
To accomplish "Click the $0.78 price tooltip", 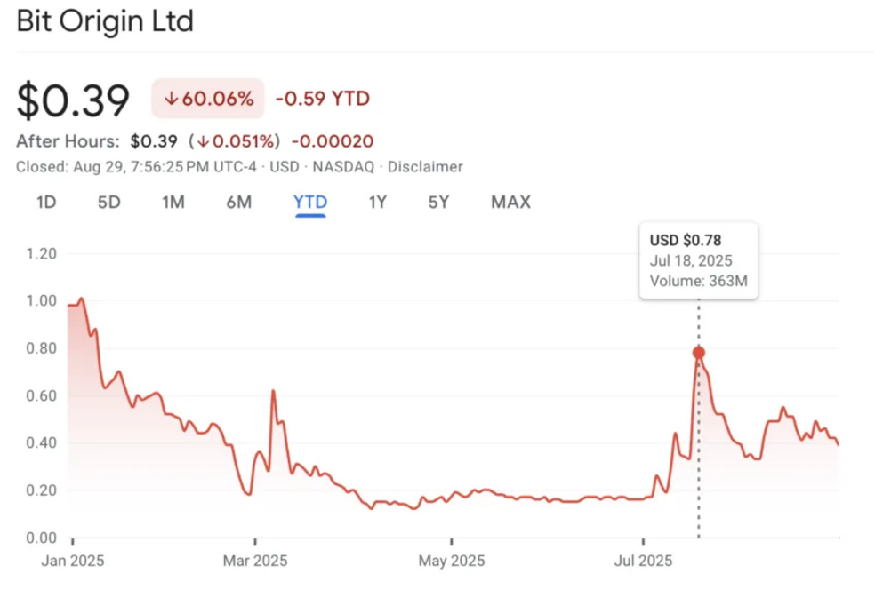I will tap(699, 260).
